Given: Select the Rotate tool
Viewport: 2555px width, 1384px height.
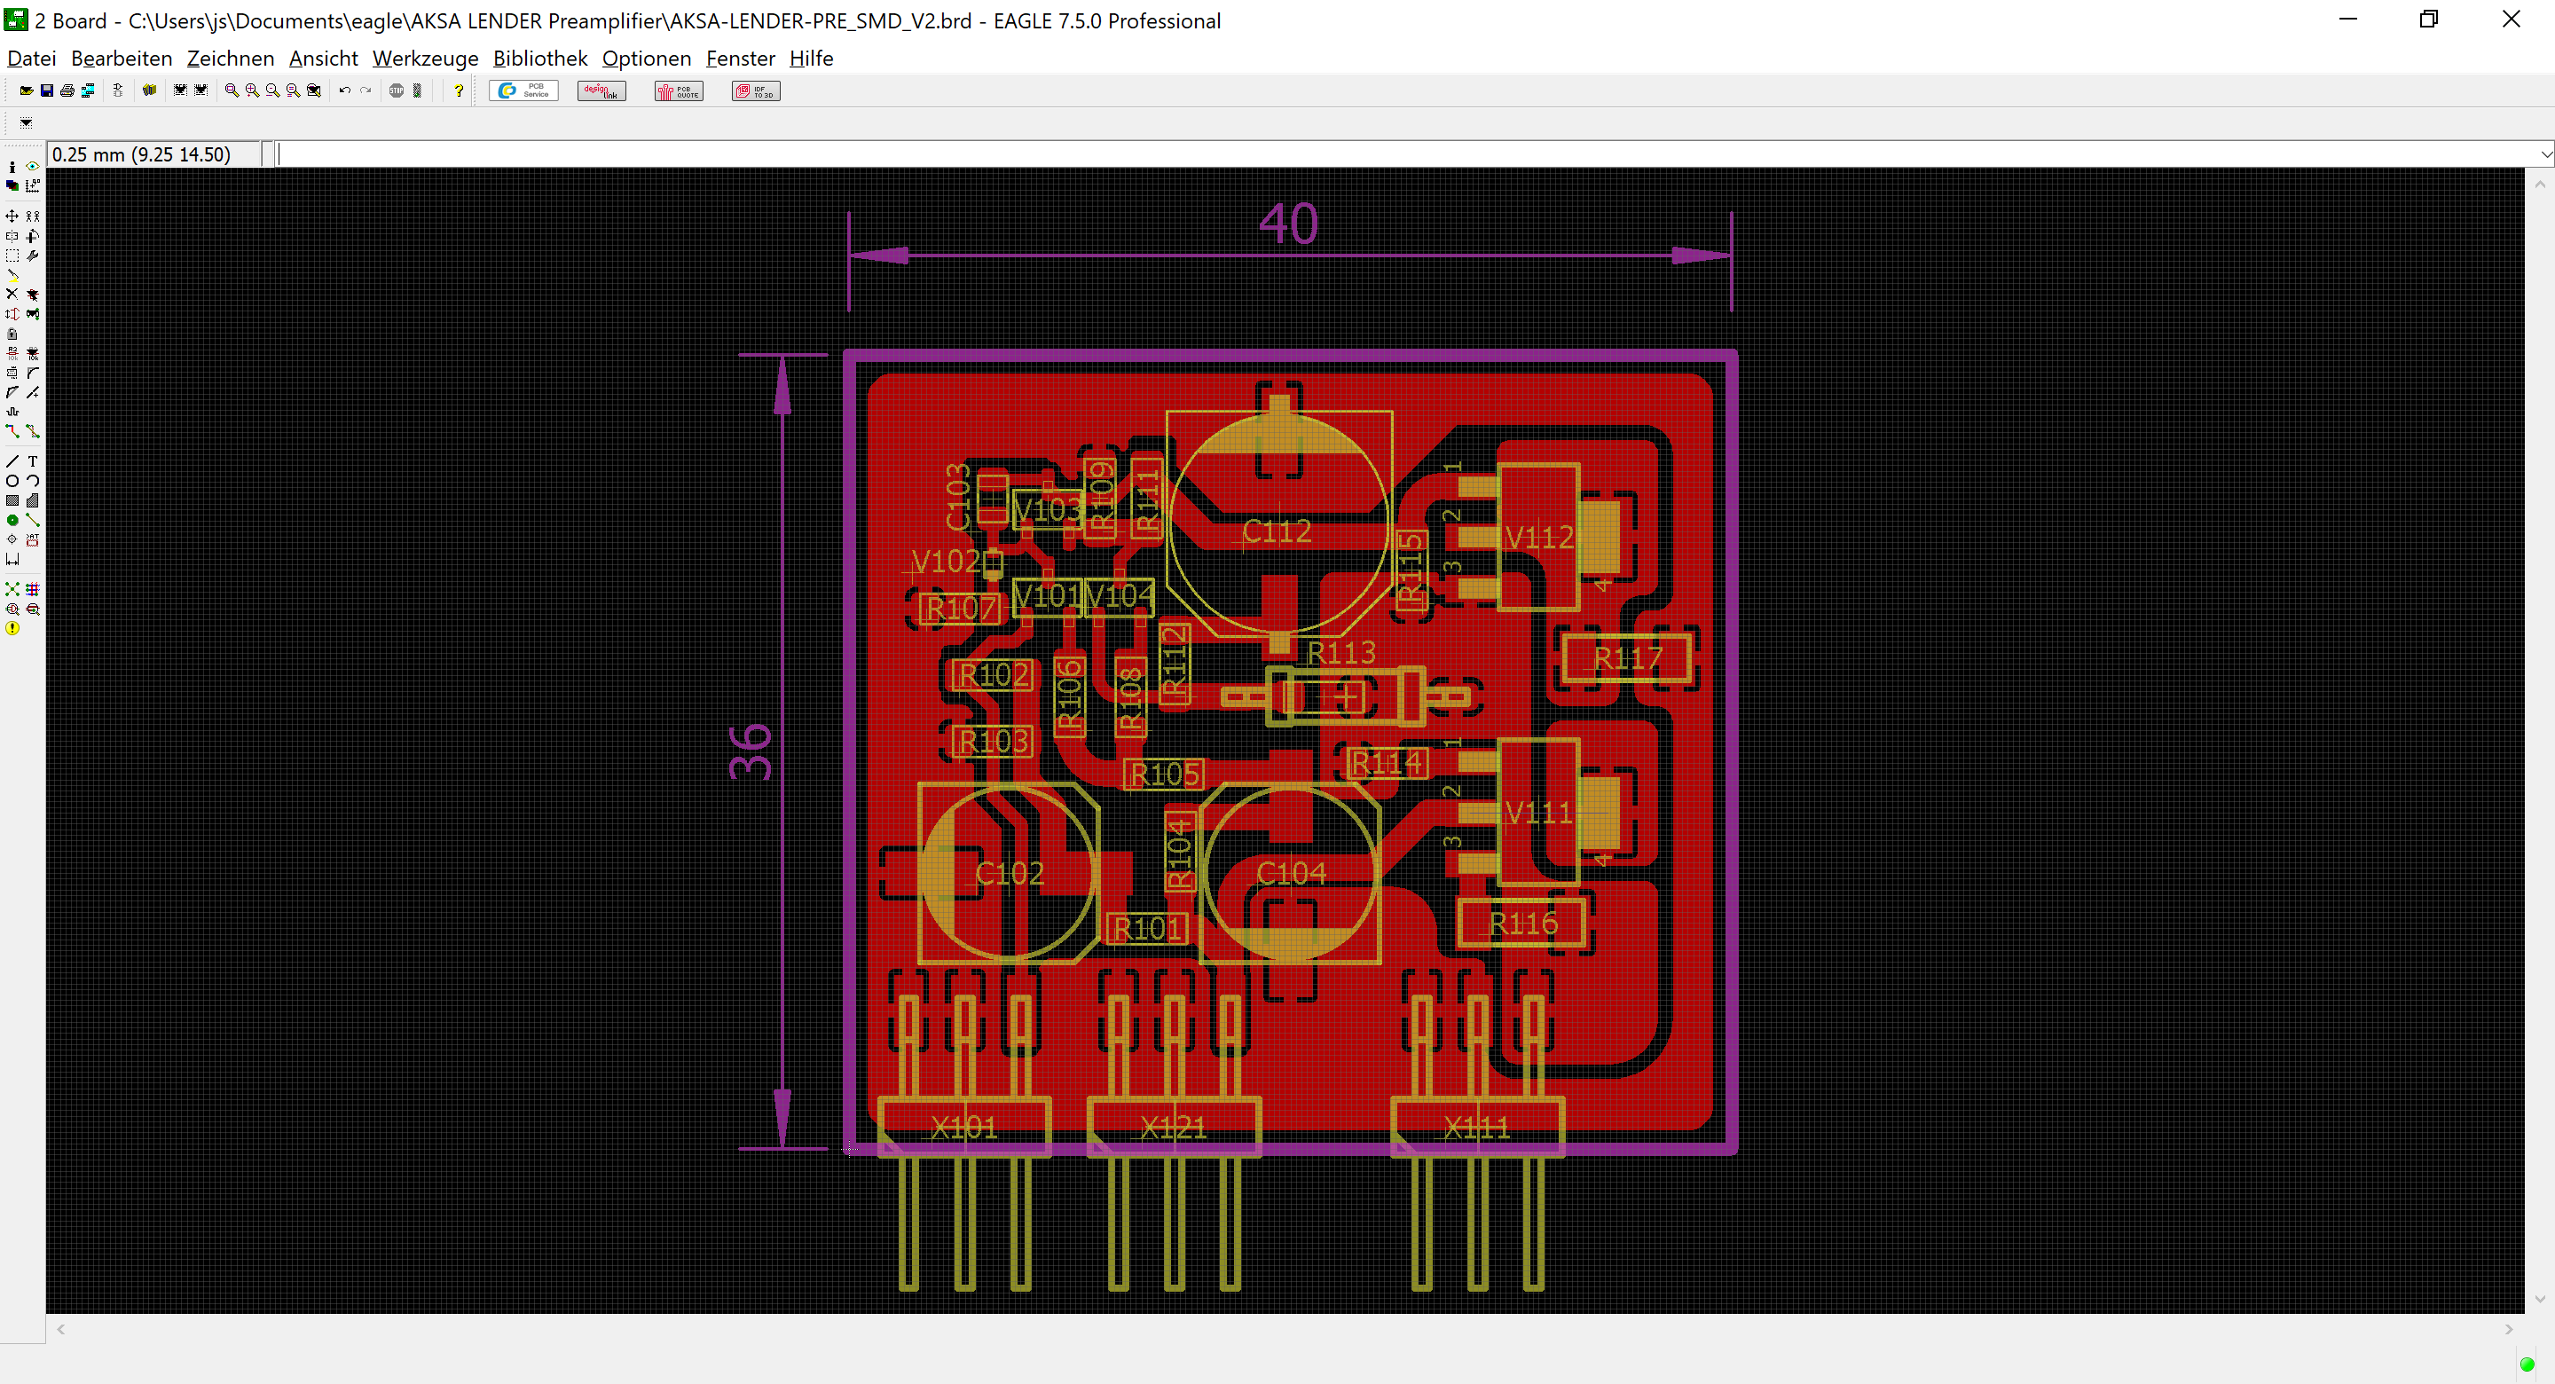Looking at the screenshot, I should coord(33,236).
